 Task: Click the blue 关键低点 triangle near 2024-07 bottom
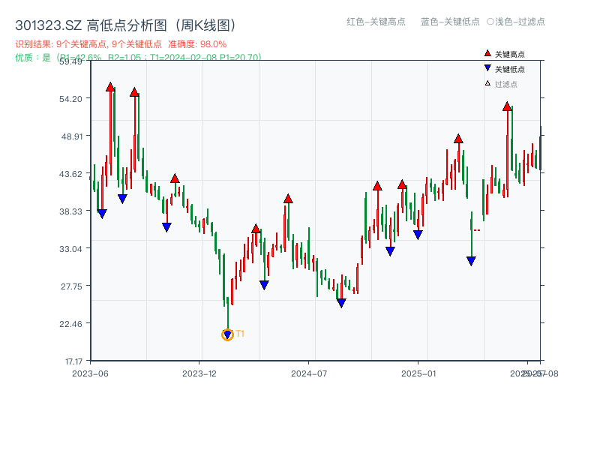click(x=341, y=302)
